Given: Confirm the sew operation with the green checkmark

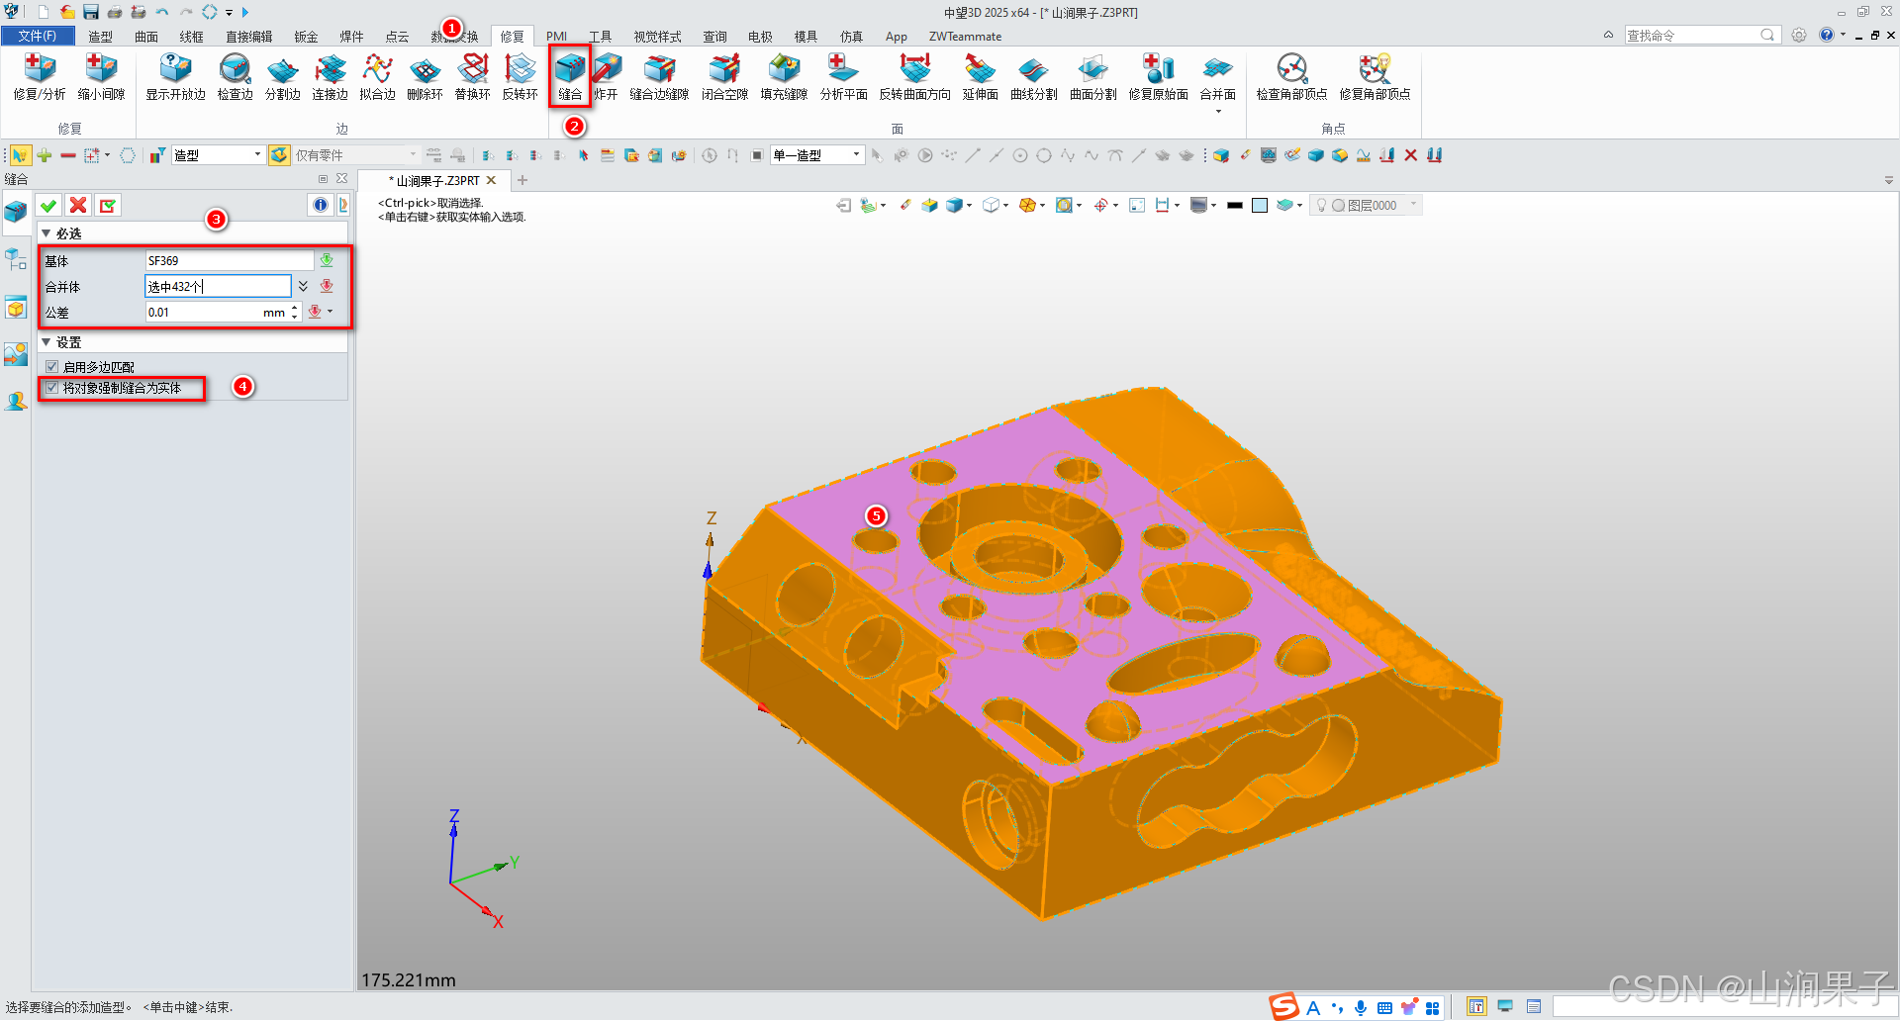Looking at the screenshot, I should click(47, 205).
